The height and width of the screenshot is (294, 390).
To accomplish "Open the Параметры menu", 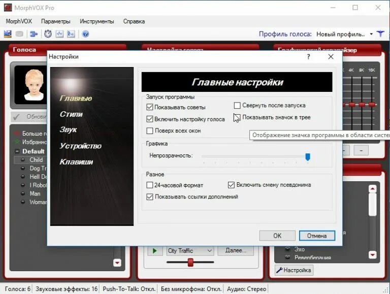I will tap(55, 21).
